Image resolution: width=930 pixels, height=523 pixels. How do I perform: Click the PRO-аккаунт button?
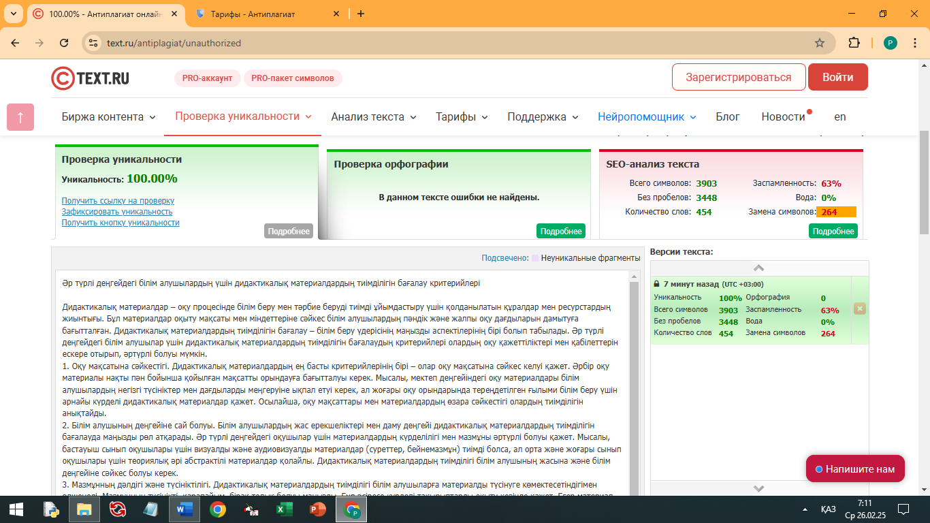208,78
